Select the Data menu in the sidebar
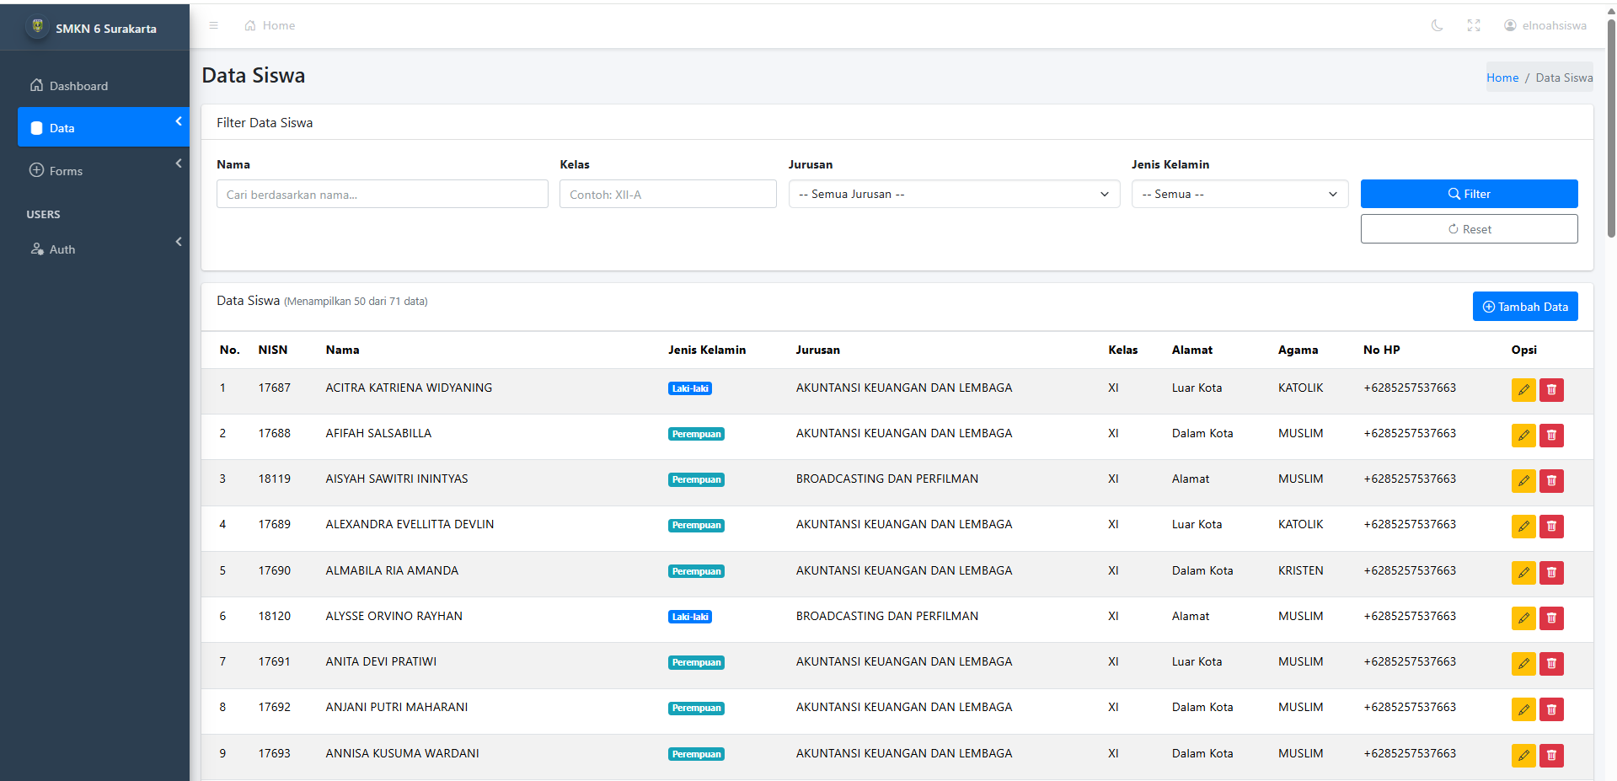This screenshot has width=1617, height=781. pos(103,128)
